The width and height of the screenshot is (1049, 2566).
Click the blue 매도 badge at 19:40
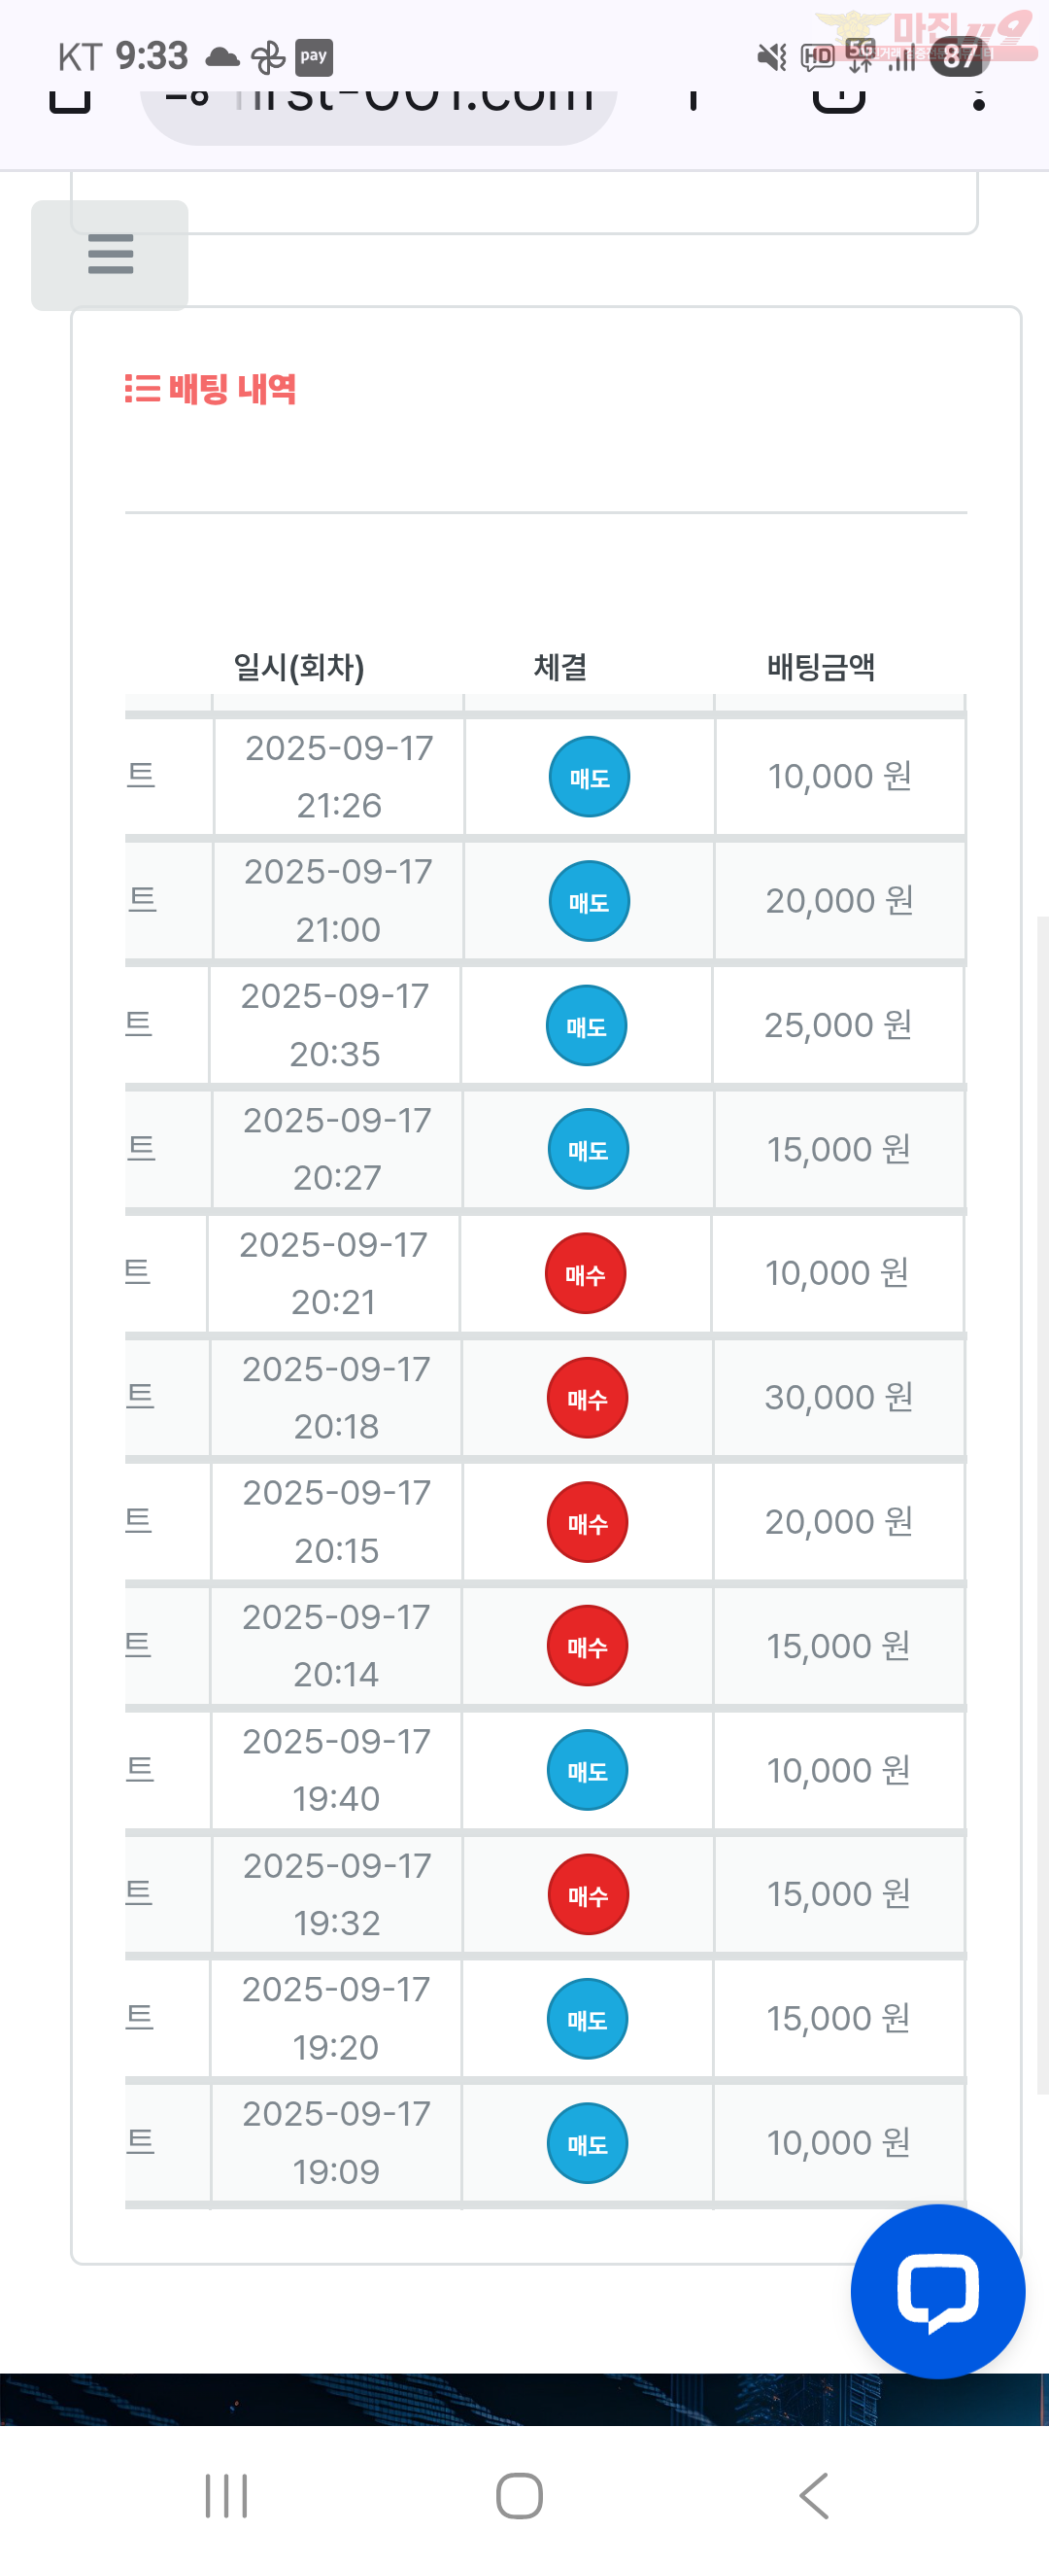[x=588, y=1771]
